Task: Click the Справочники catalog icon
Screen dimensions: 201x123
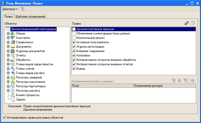Action: pos(13,42)
